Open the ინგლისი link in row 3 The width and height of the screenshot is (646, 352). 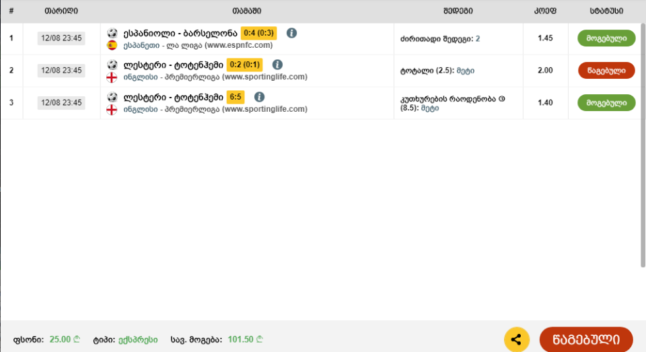(141, 109)
